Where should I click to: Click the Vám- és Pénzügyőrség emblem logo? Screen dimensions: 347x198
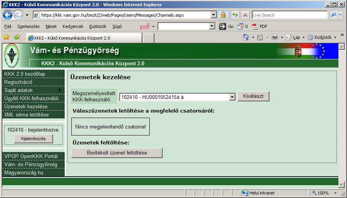click(12, 55)
